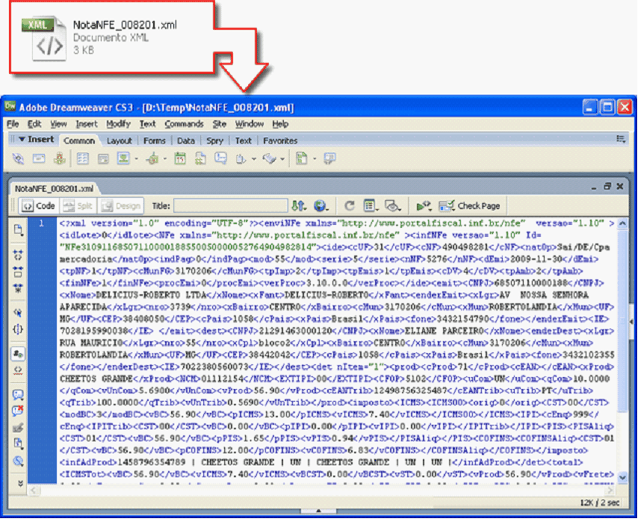The width and height of the screenshot is (638, 519).
Task: Click the Refresh Design View icon
Action: [x=349, y=206]
